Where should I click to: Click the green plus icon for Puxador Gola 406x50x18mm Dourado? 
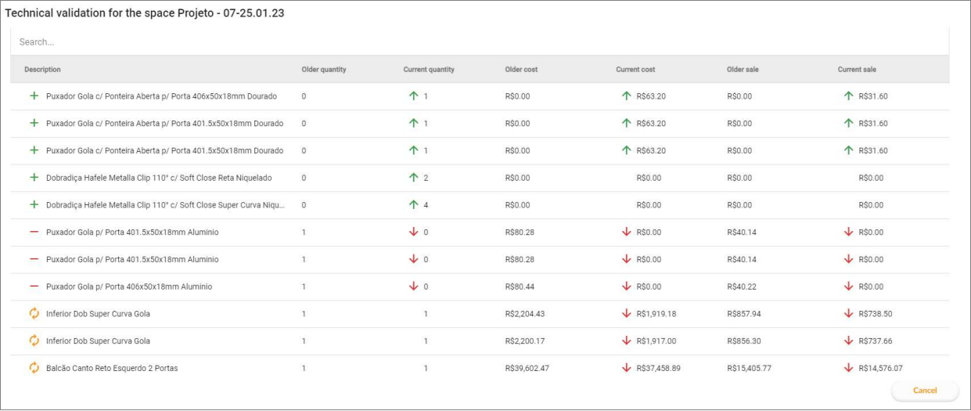pos(34,96)
